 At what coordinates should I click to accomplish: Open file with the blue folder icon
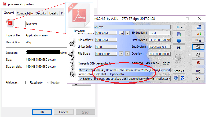[x=198, y=27]
